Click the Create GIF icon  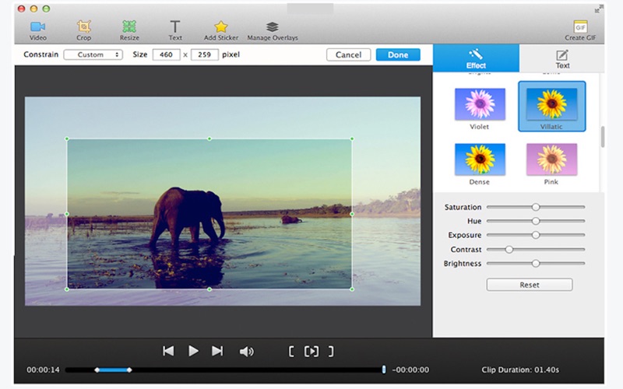579,27
